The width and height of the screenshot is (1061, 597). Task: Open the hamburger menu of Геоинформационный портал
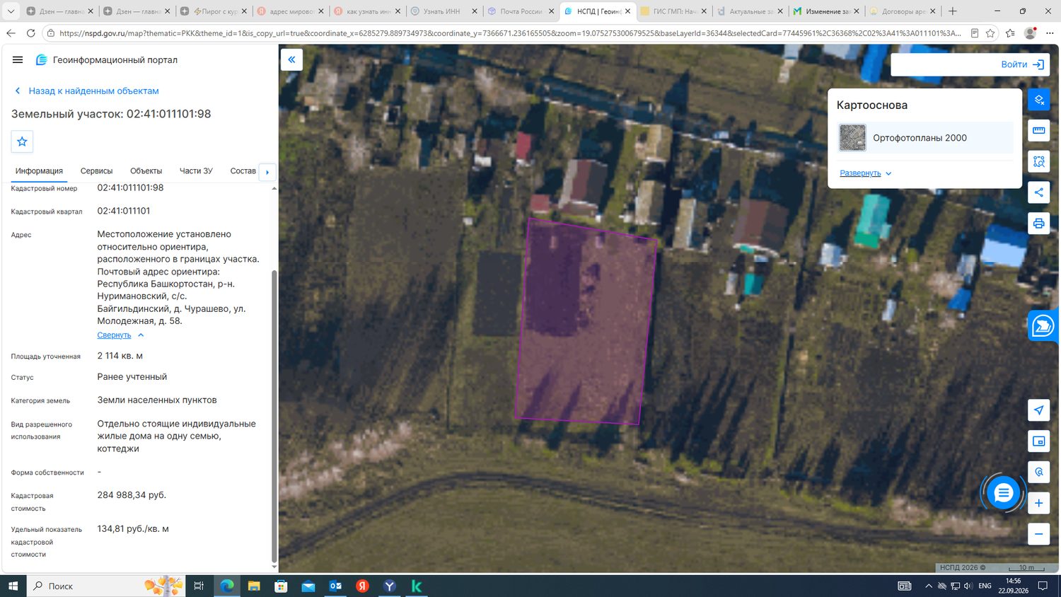[18, 60]
